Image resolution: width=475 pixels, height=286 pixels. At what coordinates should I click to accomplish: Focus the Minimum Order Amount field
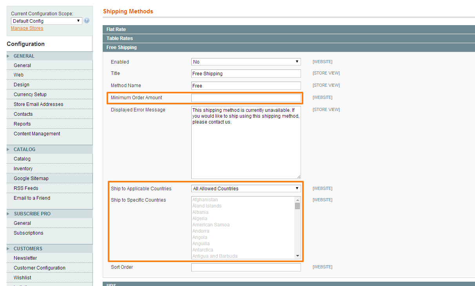pyautogui.click(x=246, y=98)
